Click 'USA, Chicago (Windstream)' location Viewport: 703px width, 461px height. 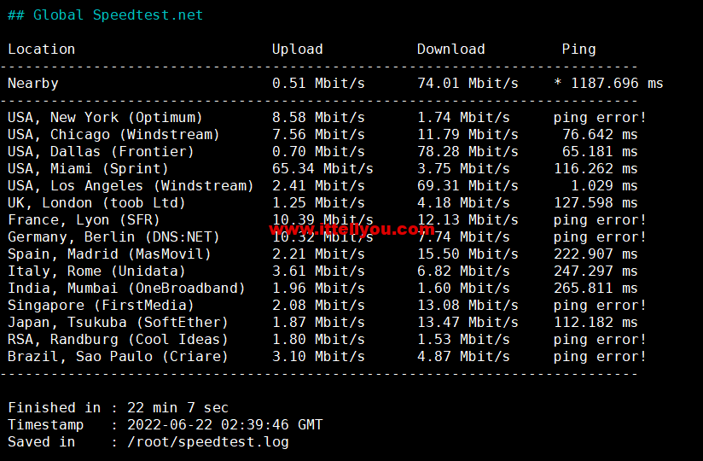pyautogui.click(x=113, y=135)
